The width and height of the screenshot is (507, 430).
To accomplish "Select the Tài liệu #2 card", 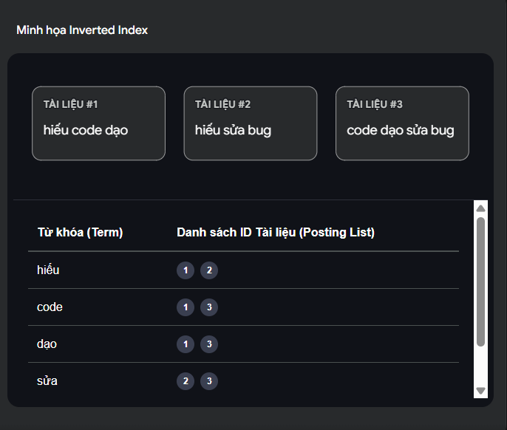I will 251,123.
